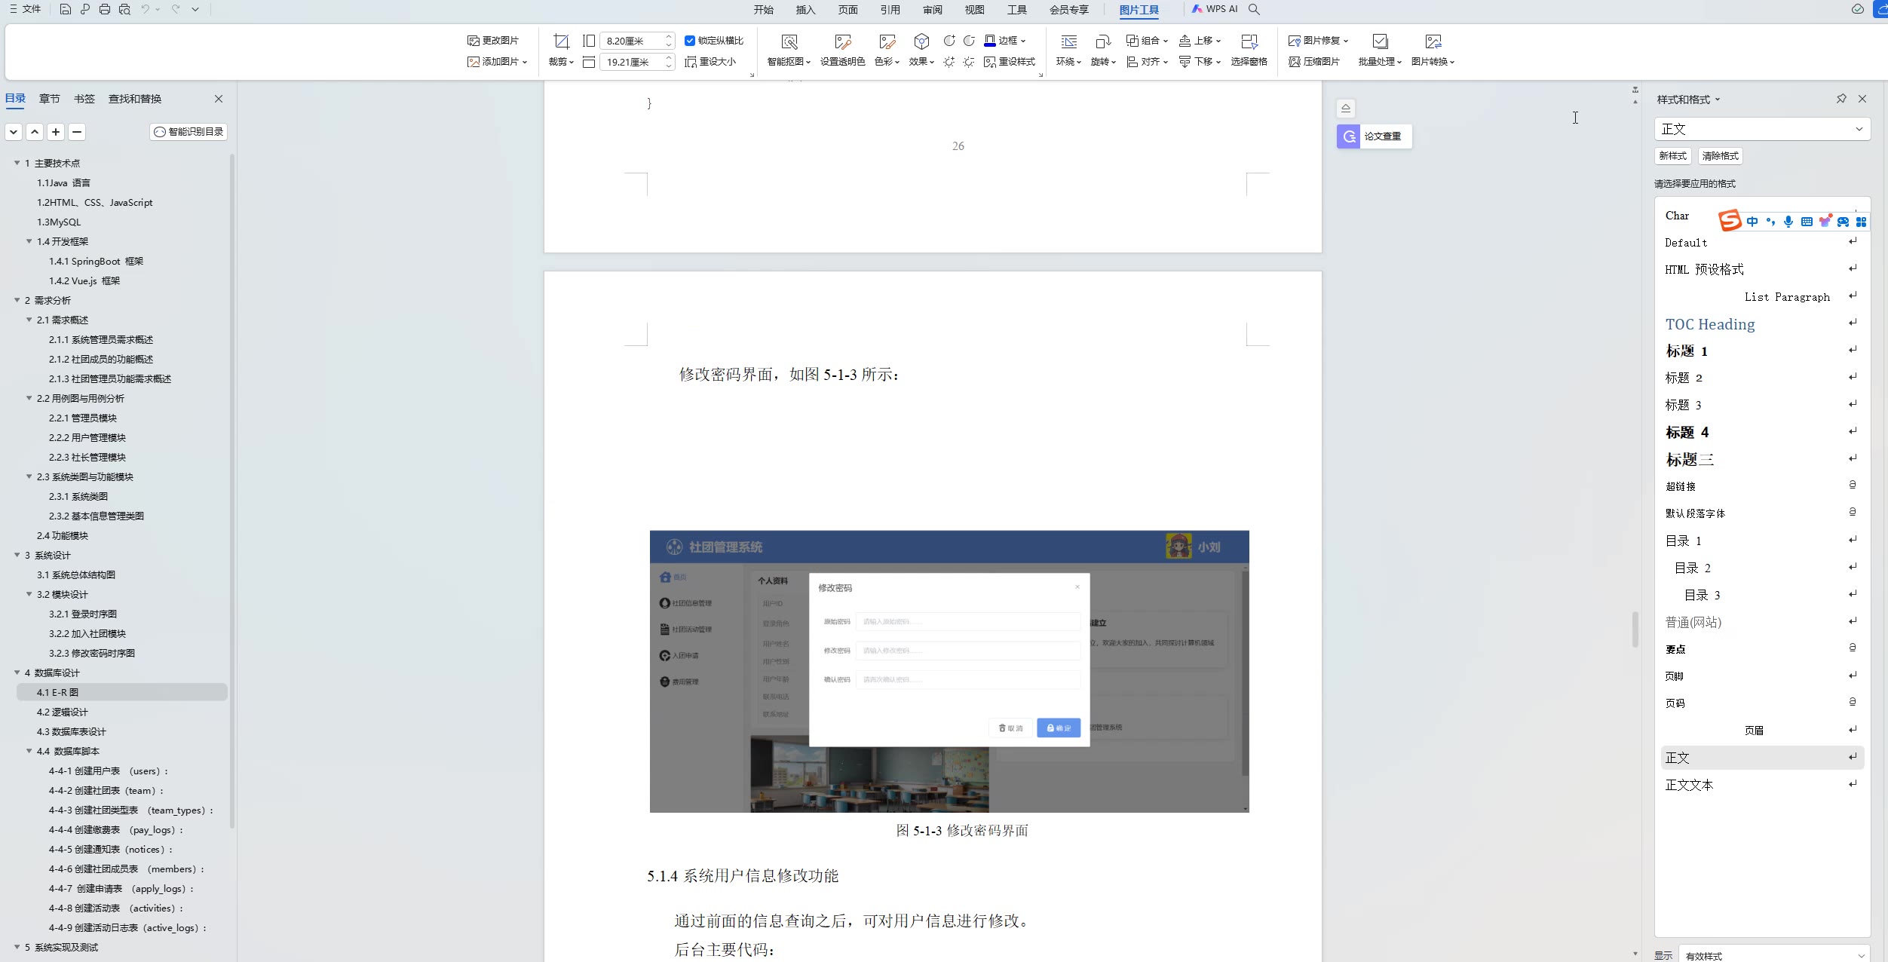
Task: Click the 智能识别目录 button
Action: tap(188, 132)
